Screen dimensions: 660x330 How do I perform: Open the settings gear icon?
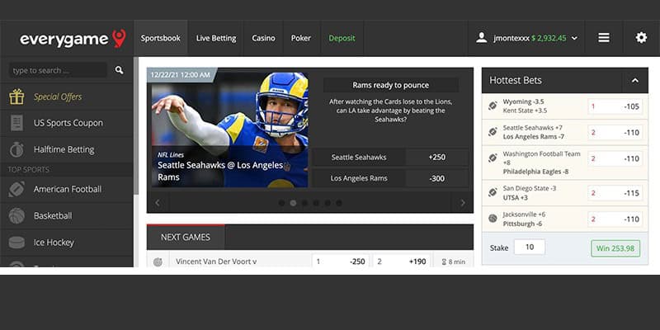pos(641,38)
